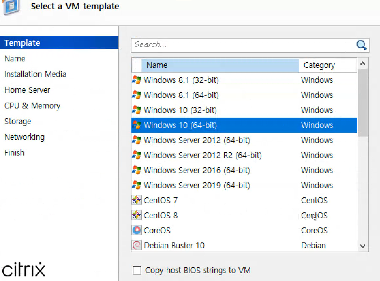Click the Windows 8.1 (32-bit) template icon

tap(137, 80)
